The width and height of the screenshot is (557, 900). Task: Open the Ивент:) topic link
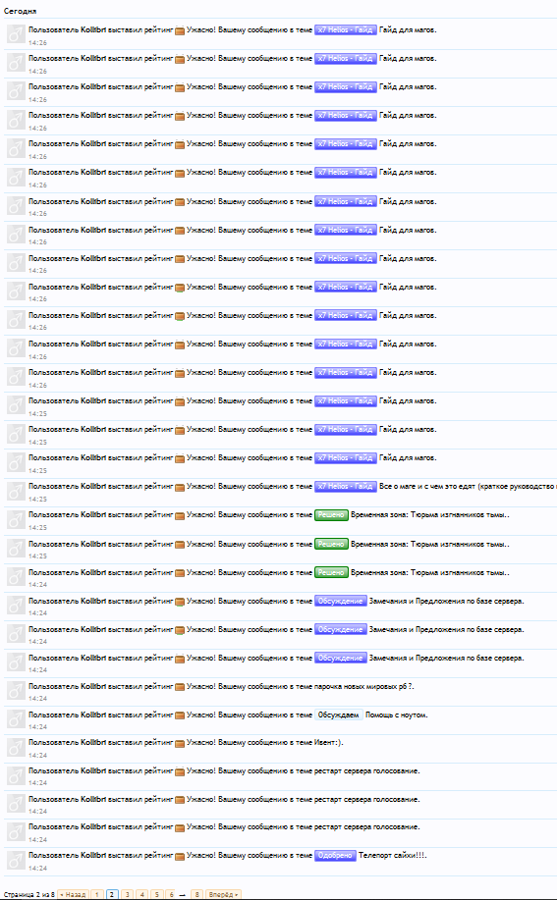328,743
